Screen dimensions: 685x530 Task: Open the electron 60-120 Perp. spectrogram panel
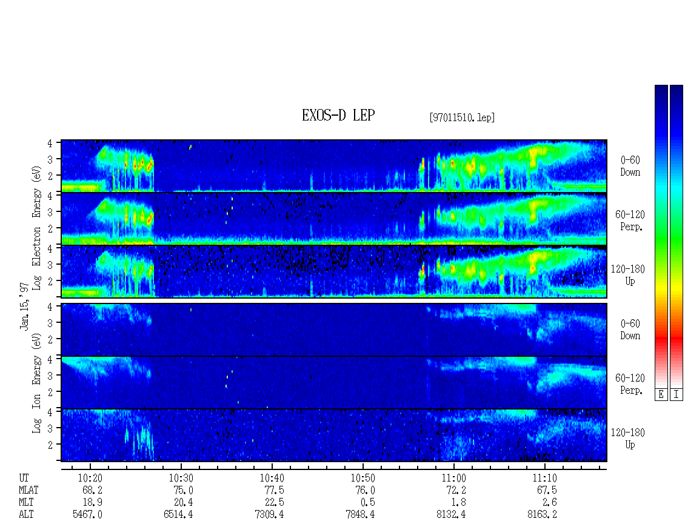(x=334, y=218)
